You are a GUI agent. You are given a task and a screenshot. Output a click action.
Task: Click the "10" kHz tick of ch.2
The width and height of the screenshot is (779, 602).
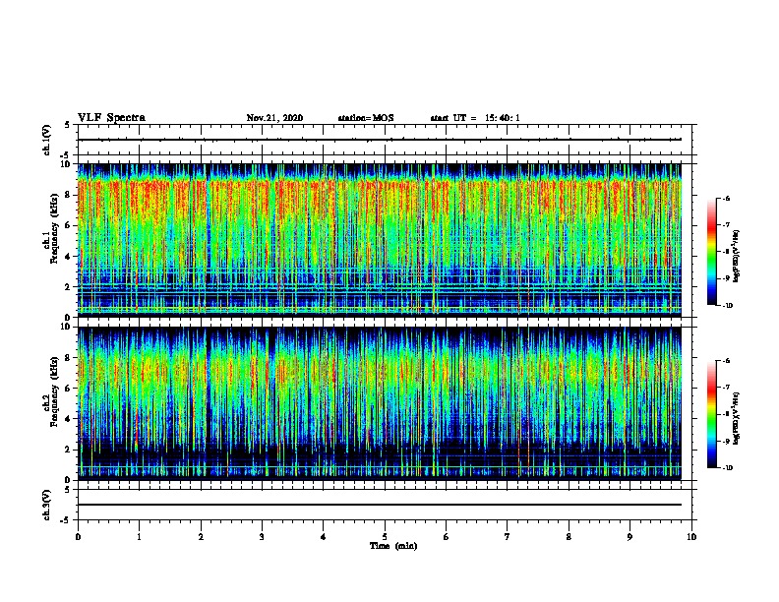[66, 327]
